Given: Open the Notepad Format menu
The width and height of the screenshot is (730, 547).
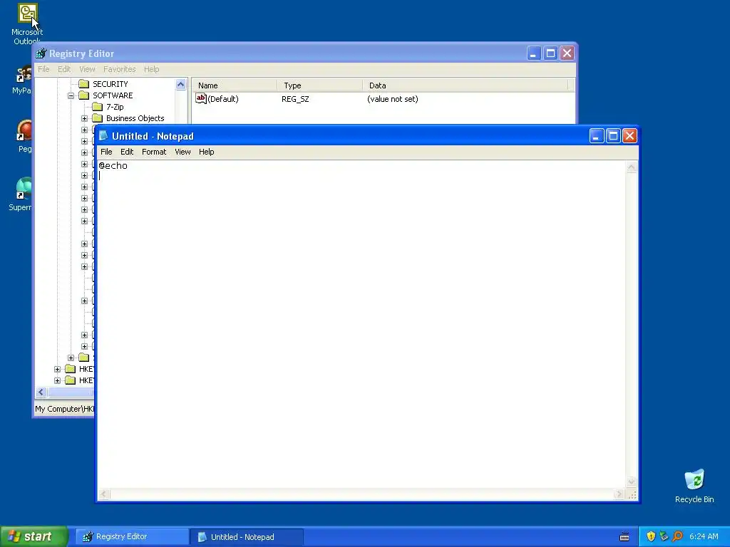Looking at the screenshot, I should tap(154, 152).
